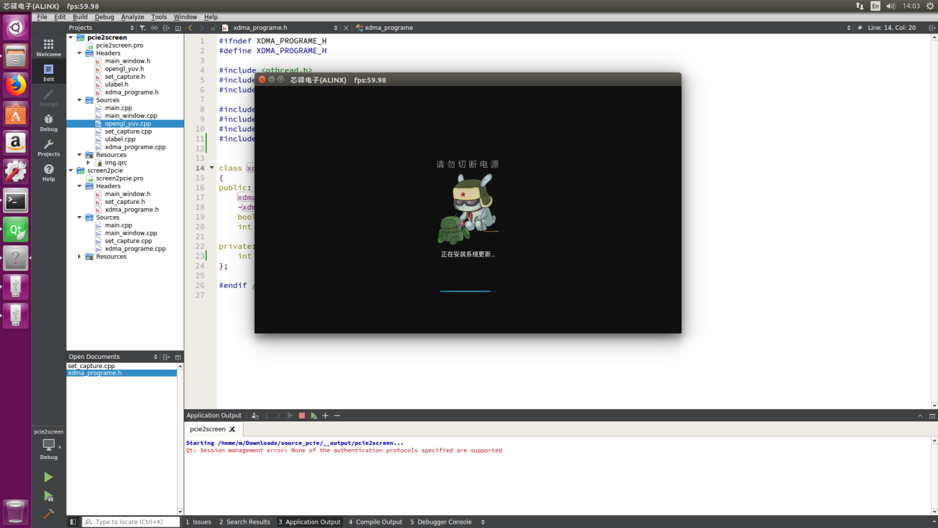Show the Compile Output pane
This screenshot has width=938, height=528.
coord(376,522)
